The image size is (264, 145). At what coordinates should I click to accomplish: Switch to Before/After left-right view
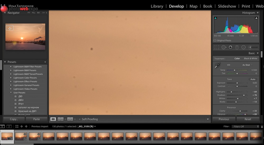61,119
